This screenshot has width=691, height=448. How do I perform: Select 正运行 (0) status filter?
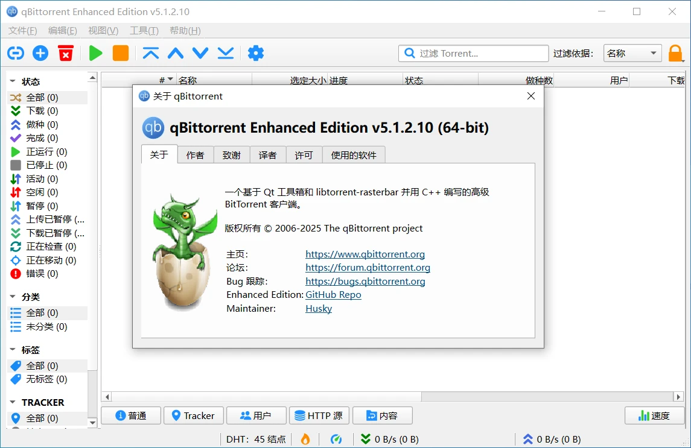point(48,152)
